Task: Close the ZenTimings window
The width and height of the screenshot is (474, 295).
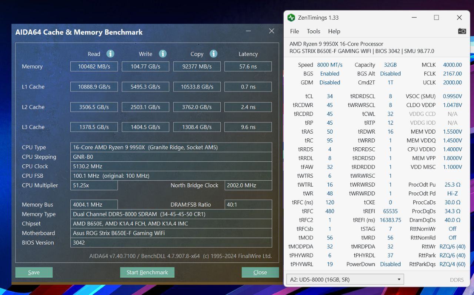Action: 459,18
